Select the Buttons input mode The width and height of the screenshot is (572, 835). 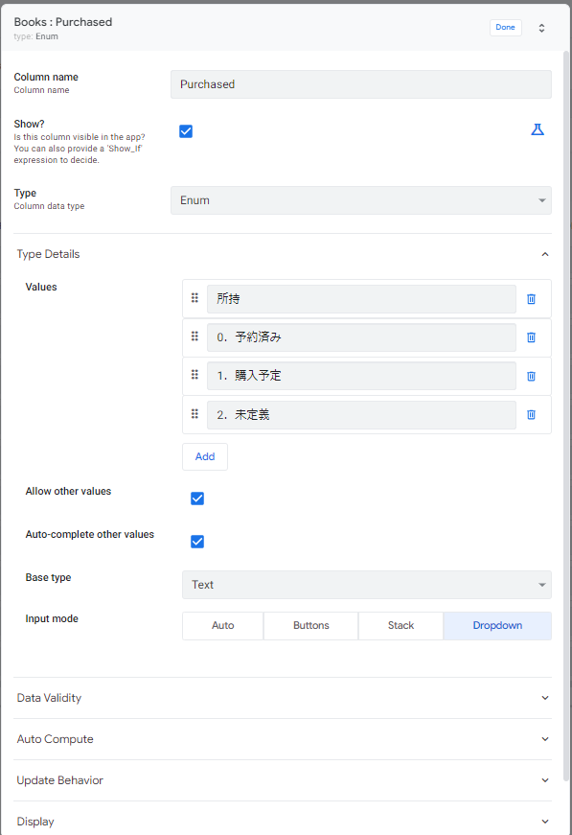[x=310, y=625]
